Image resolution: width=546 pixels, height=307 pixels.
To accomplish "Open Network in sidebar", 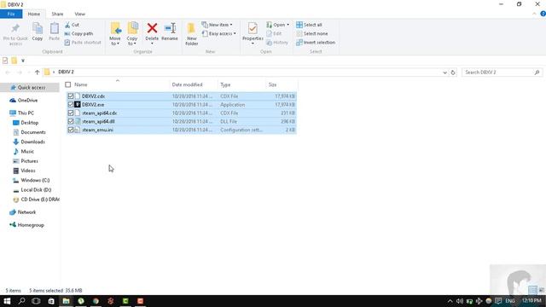I will [26, 212].
